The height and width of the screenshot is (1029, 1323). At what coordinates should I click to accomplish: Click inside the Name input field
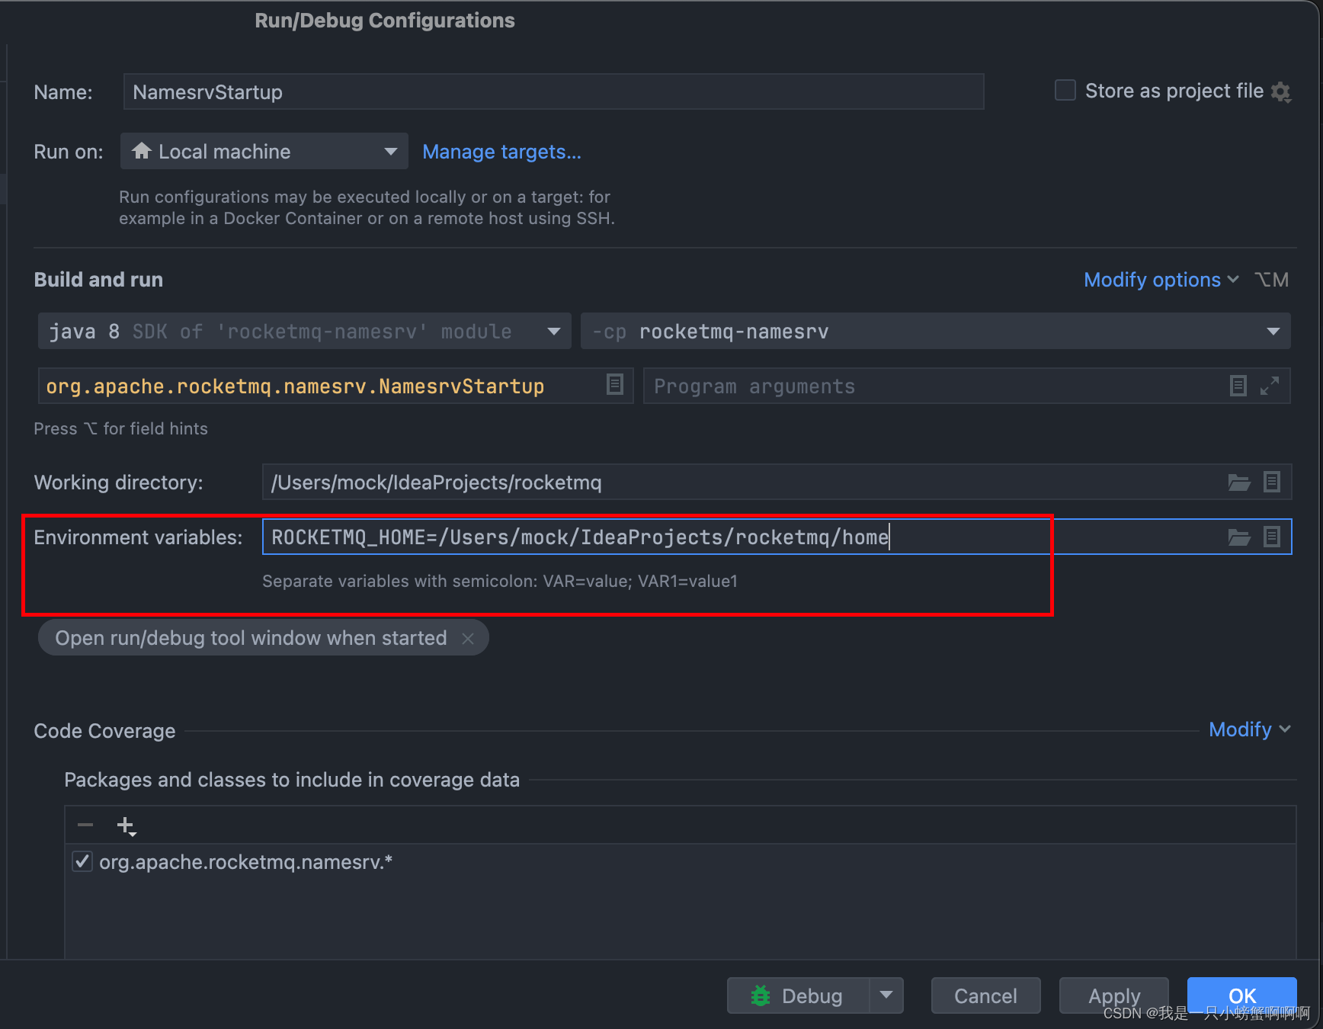click(553, 91)
